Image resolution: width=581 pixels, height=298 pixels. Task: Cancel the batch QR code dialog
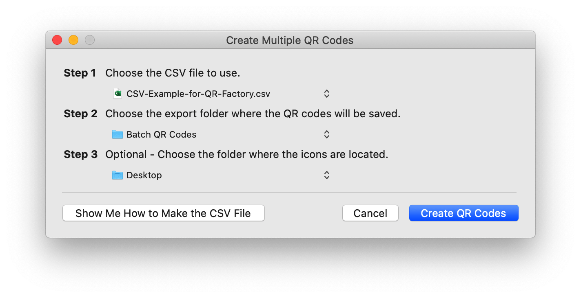[x=370, y=213]
